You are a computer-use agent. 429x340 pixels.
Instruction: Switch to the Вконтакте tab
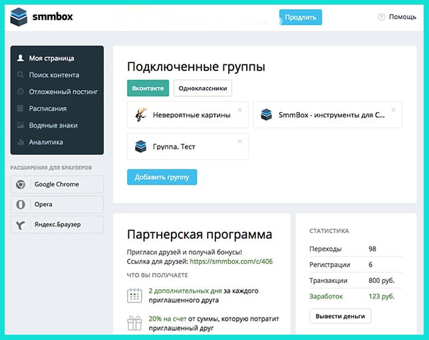pyautogui.click(x=148, y=88)
